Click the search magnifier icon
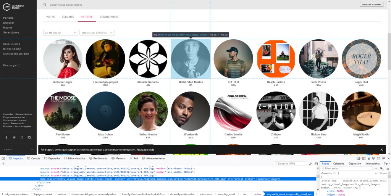Screen dimensions: 391x196 point(45,5)
